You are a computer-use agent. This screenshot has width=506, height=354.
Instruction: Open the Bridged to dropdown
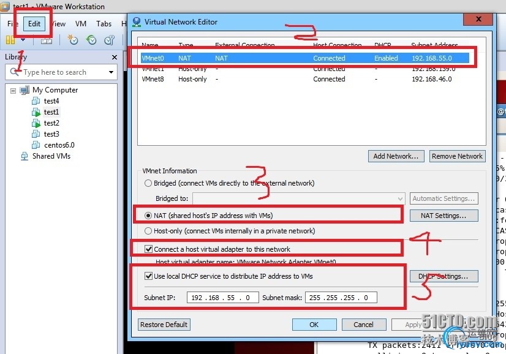tap(299, 198)
